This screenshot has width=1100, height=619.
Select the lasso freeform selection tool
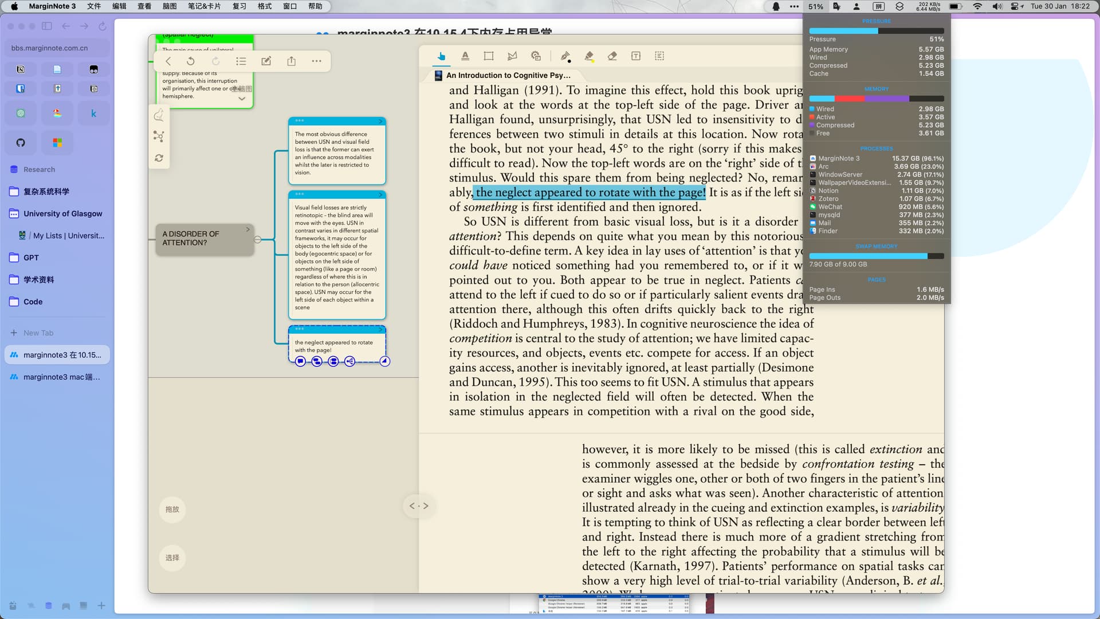point(512,56)
